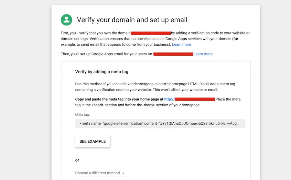Image resolution: width=291 pixels, height=180 pixels.
Task: Click the bold Copy and paste the meta tag text
Action: (119, 99)
